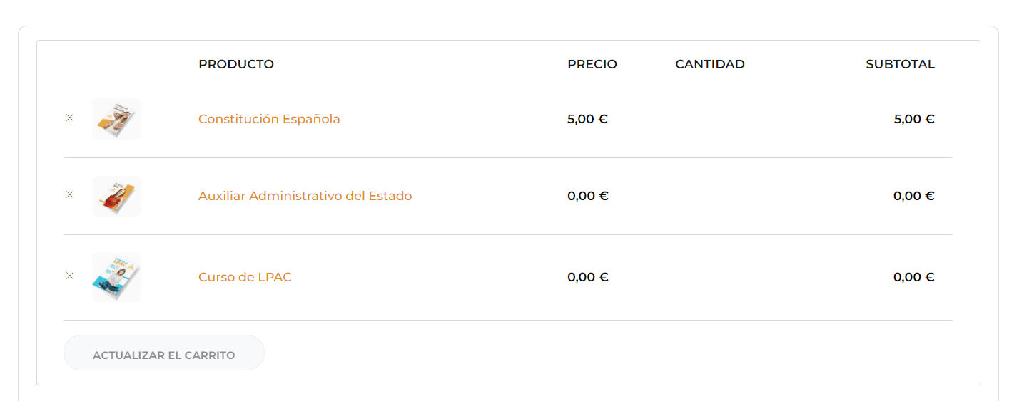Open the Constitución Española product thumbnail
Viewport: 1009px width, 401px height.
117,119
